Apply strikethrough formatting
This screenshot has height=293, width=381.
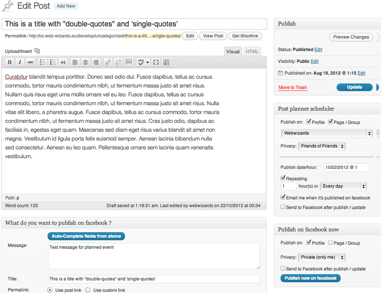point(30,62)
